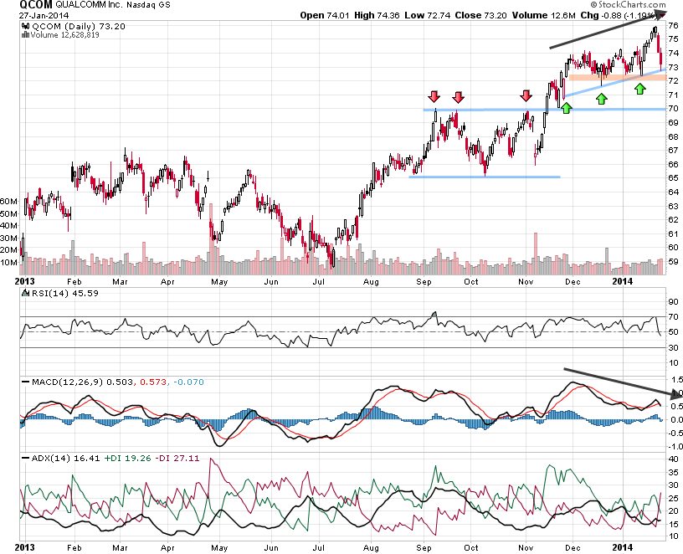The height and width of the screenshot is (554, 683).
Task: Click the black line marker before ADX(14)
Action: pos(26,459)
